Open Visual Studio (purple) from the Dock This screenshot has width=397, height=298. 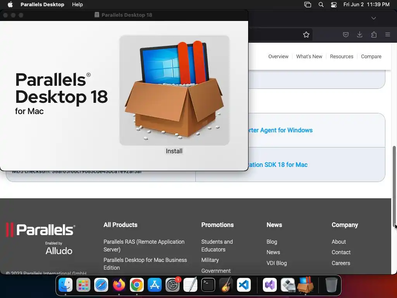tap(270, 285)
